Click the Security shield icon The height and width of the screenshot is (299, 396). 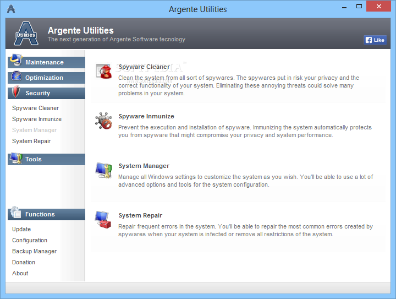[16, 91]
